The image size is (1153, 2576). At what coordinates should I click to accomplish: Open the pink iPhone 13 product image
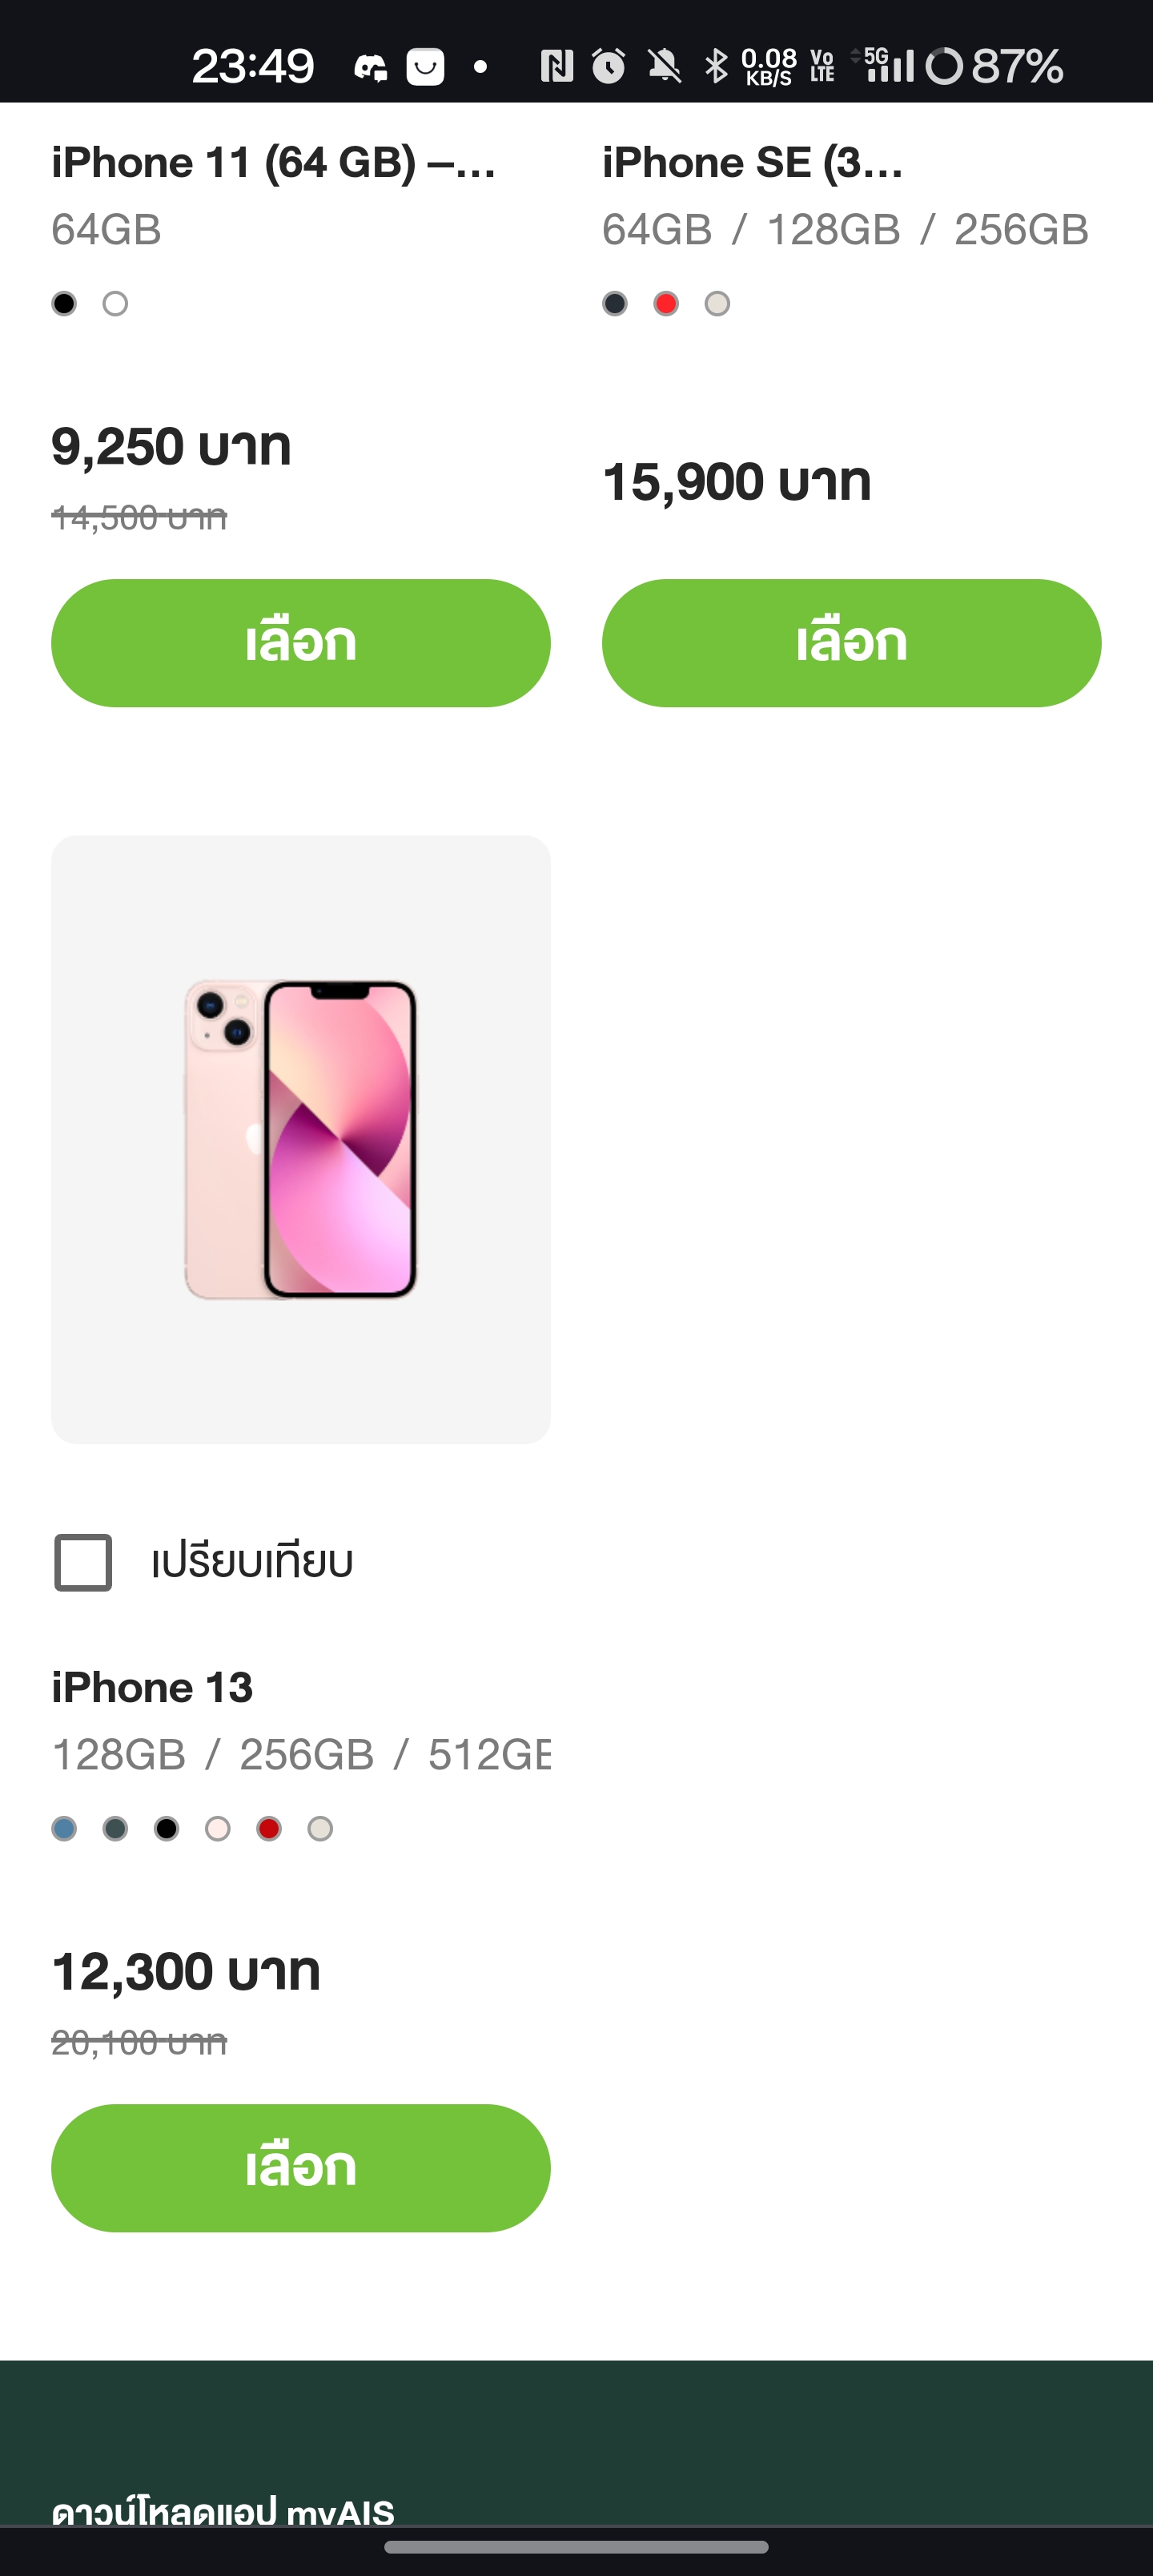(301, 1140)
